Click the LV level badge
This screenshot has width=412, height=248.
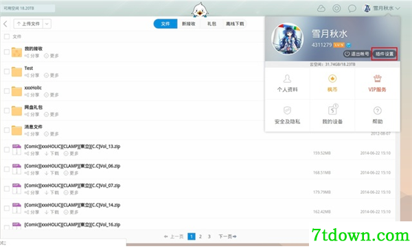pyautogui.click(x=339, y=45)
